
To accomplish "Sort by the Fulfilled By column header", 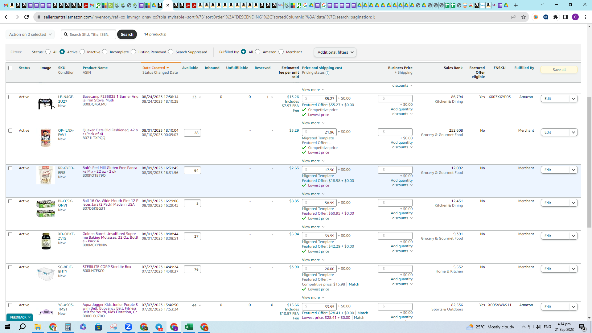I will coord(524,68).
